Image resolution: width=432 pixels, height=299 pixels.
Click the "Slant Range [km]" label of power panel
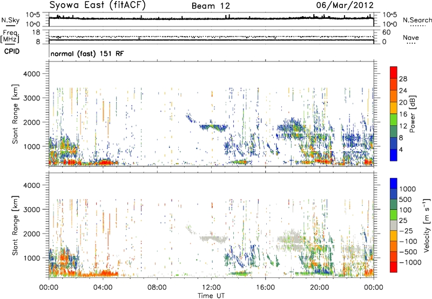(15, 114)
